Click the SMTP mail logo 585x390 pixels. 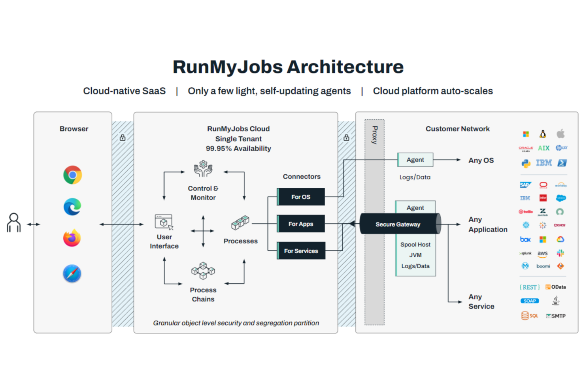pos(556,316)
